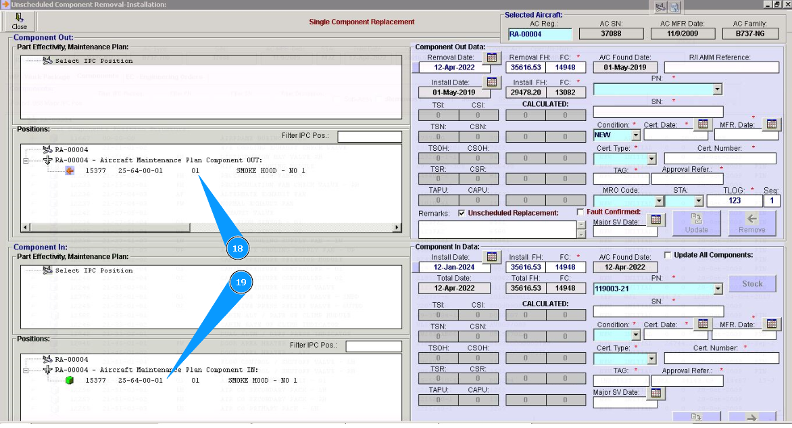792x428 pixels.
Task: Click the Component In SN field
Action: click(659, 311)
